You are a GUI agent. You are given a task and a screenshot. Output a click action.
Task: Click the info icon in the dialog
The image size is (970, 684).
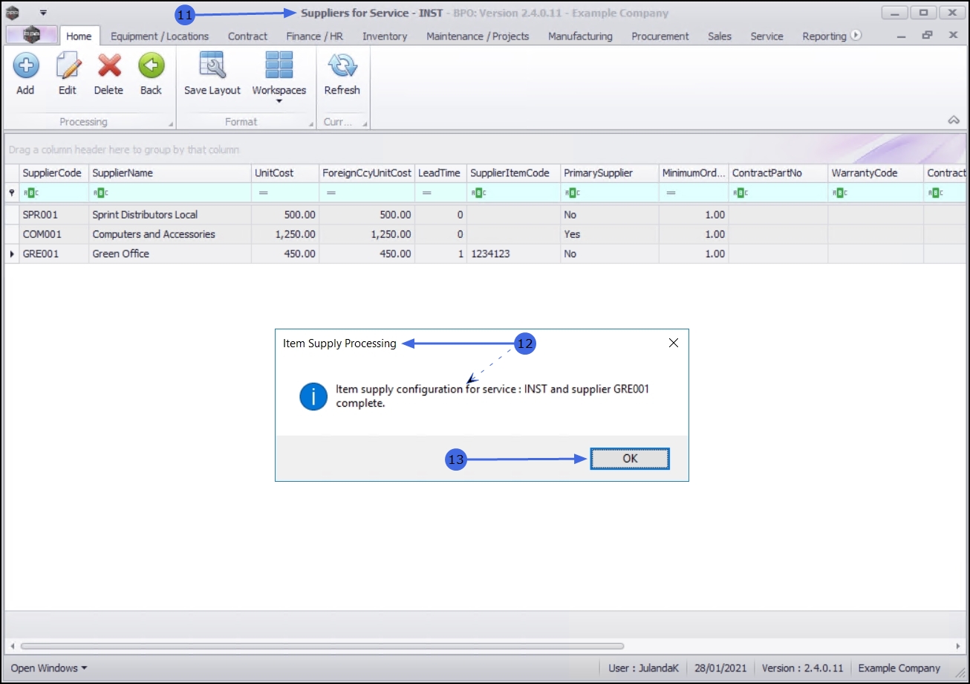point(313,396)
